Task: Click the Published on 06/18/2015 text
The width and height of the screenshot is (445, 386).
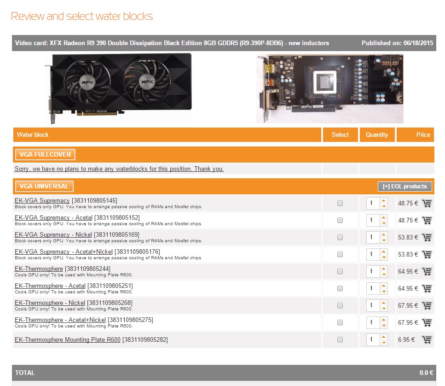Action: pos(397,43)
